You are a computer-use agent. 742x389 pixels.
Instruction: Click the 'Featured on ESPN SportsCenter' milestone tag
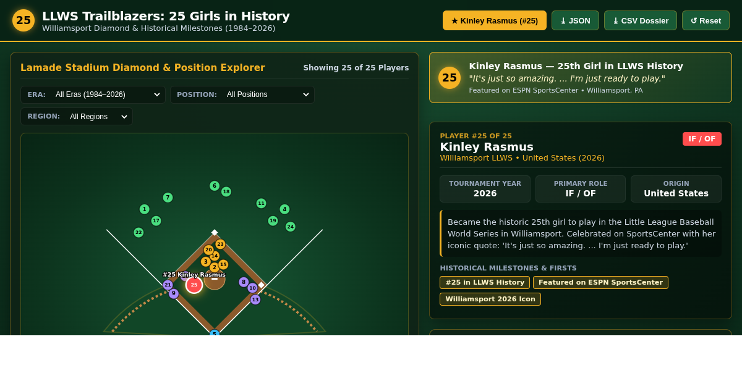pos(600,282)
